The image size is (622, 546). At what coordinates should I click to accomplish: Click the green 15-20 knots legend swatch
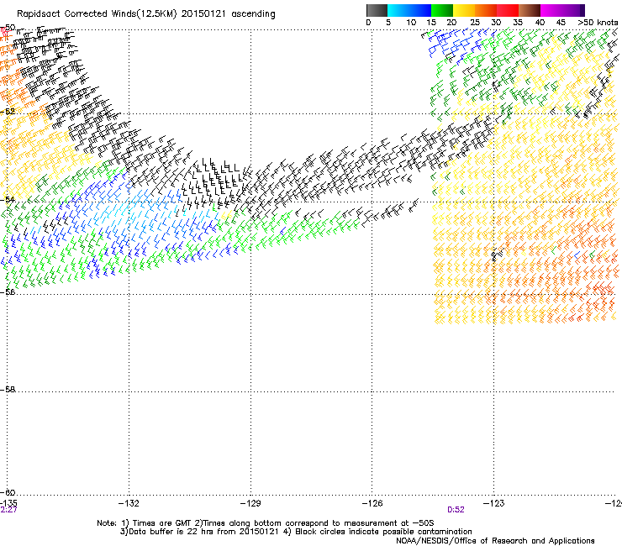coord(442,10)
